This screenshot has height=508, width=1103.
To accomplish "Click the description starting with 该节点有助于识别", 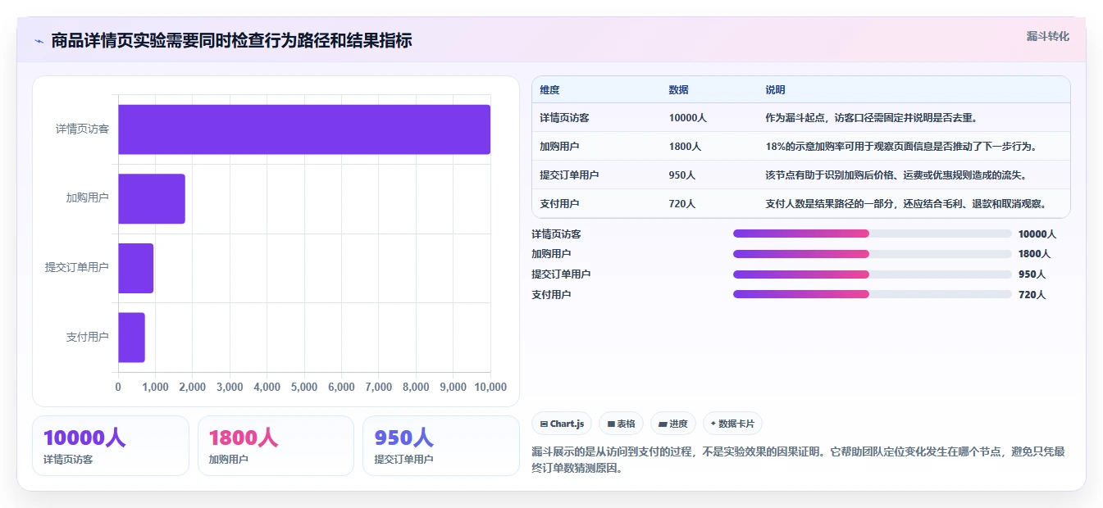I will (x=896, y=175).
